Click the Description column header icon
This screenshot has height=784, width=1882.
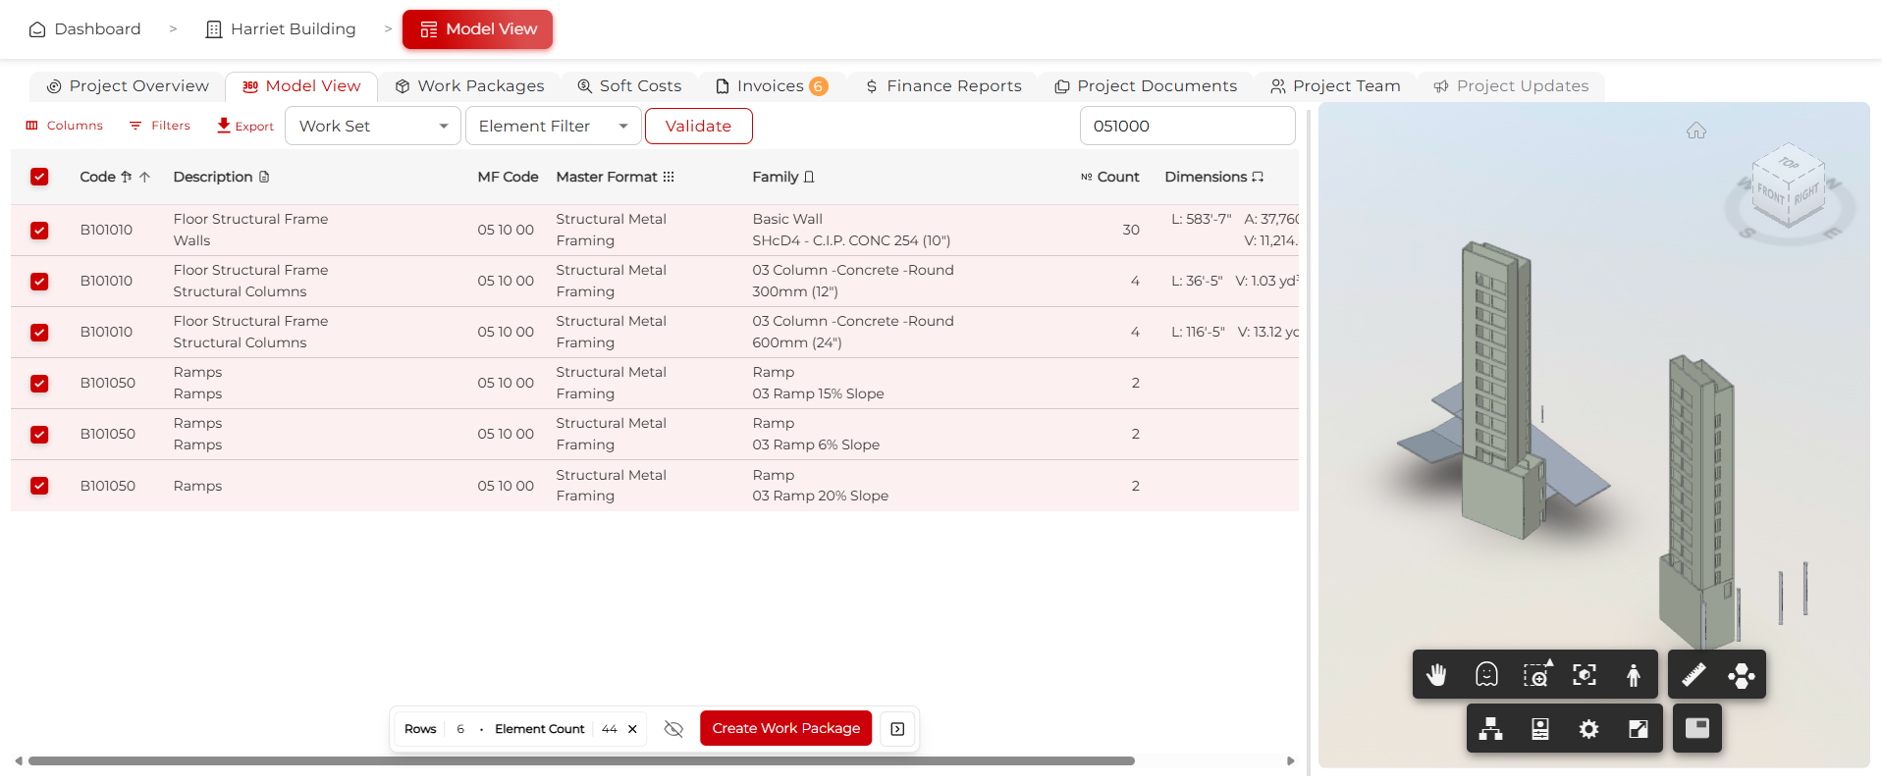[x=264, y=177]
